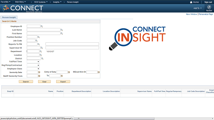Screen dimensions: 214x120
Task: Open lookup icon beside Supervisor ID
Action: coord(41,48)
